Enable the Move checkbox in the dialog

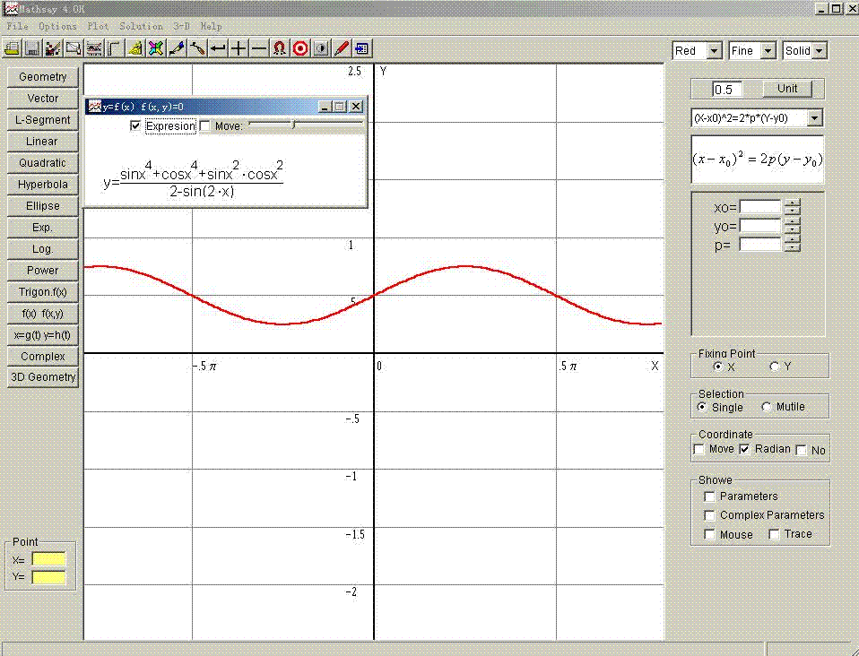pos(205,126)
